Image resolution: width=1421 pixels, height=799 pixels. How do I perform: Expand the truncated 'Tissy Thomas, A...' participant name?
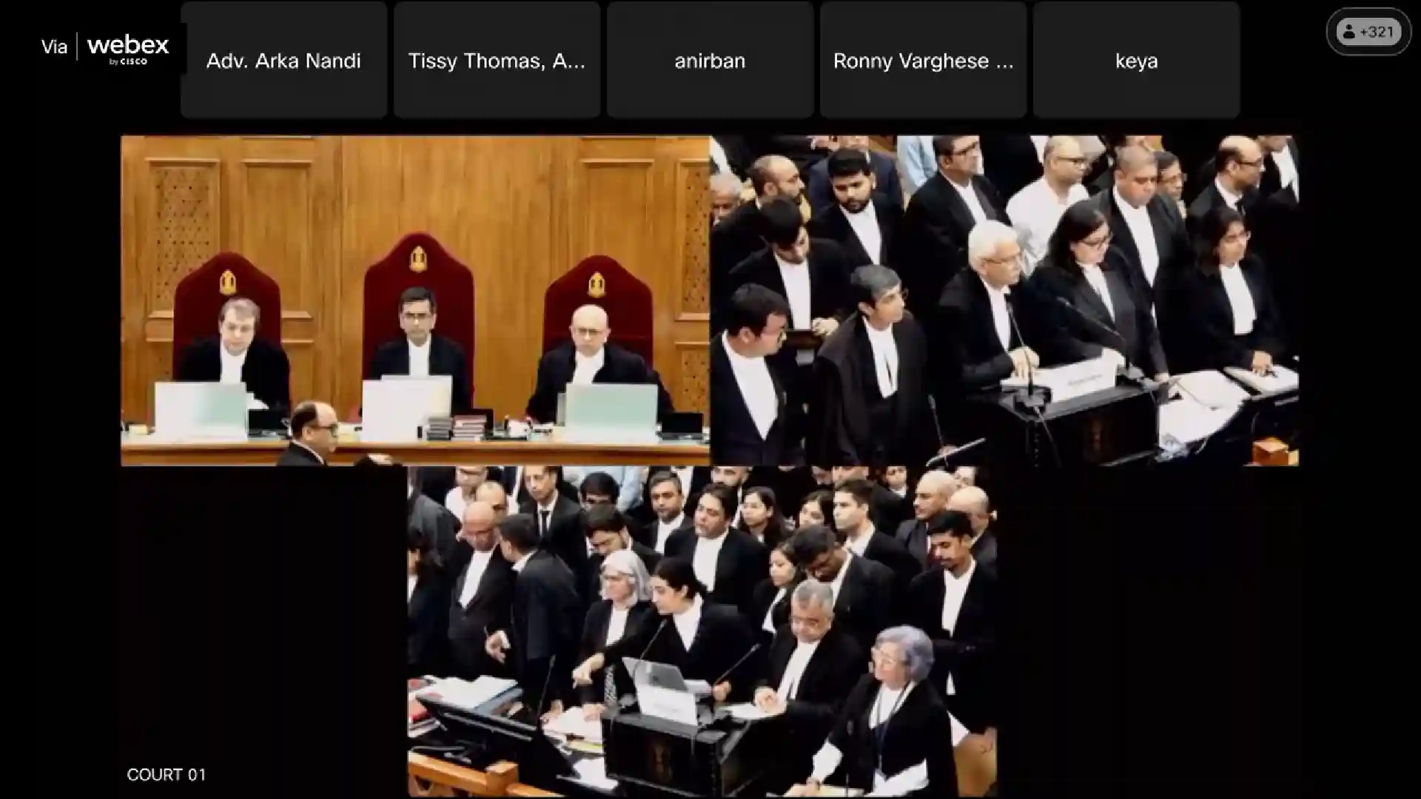(x=497, y=61)
